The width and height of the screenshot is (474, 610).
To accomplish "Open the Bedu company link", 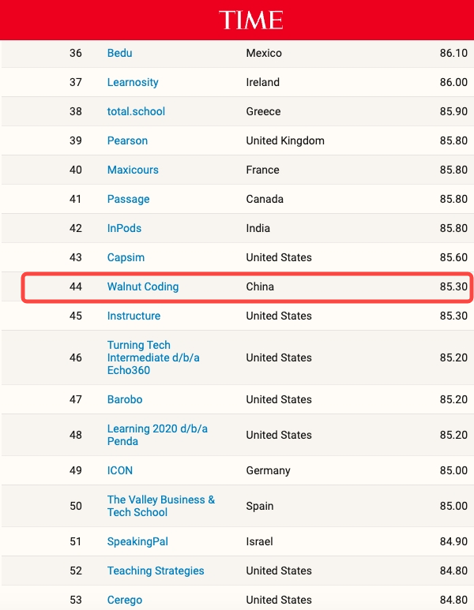I will pyautogui.click(x=119, y=53).
